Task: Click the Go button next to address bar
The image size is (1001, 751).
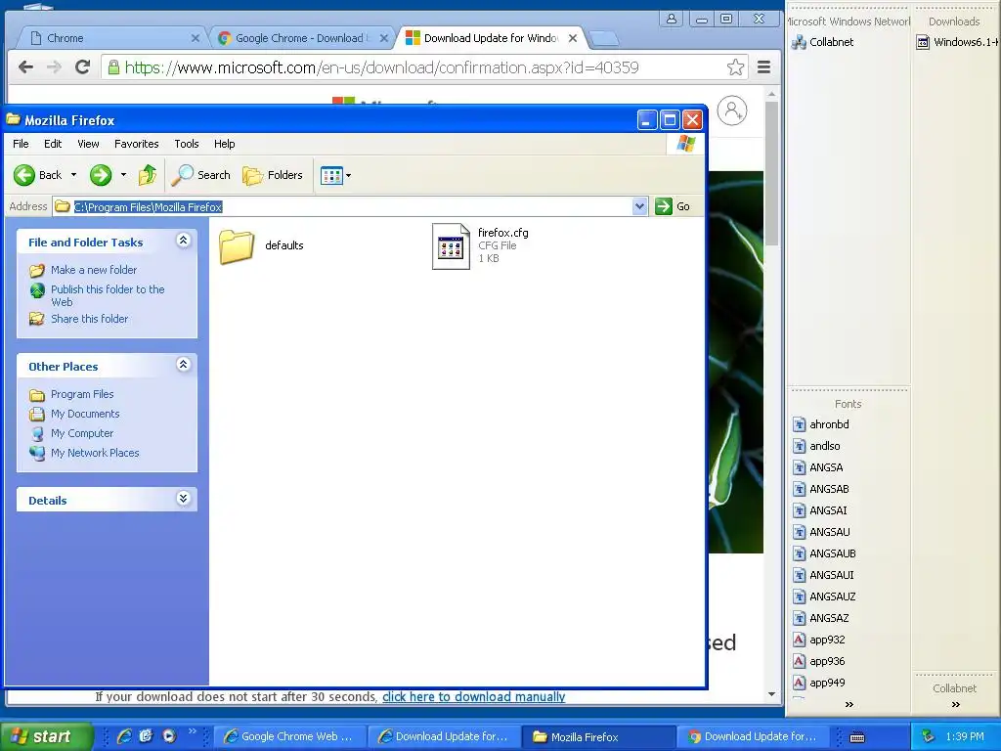Action: 673,206
